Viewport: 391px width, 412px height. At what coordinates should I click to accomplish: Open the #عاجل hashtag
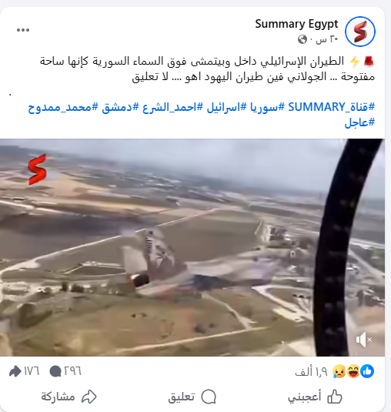click(359, 122)
